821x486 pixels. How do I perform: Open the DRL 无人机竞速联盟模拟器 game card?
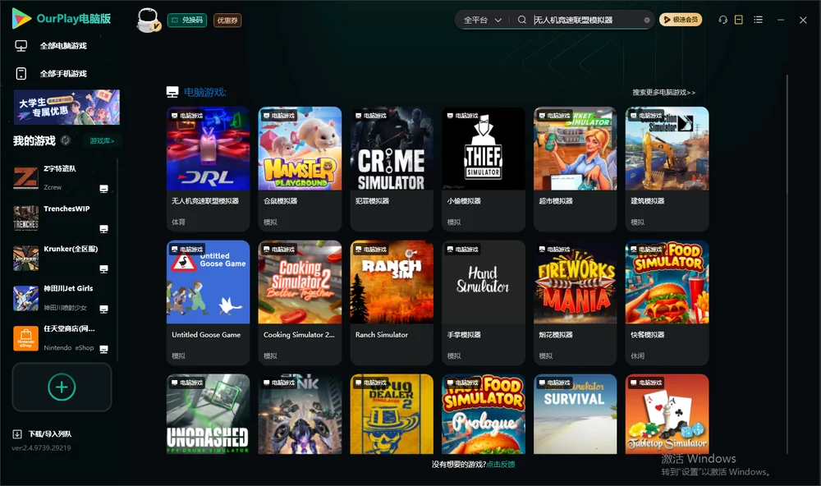pyautogui.click(x=208, y=168)
